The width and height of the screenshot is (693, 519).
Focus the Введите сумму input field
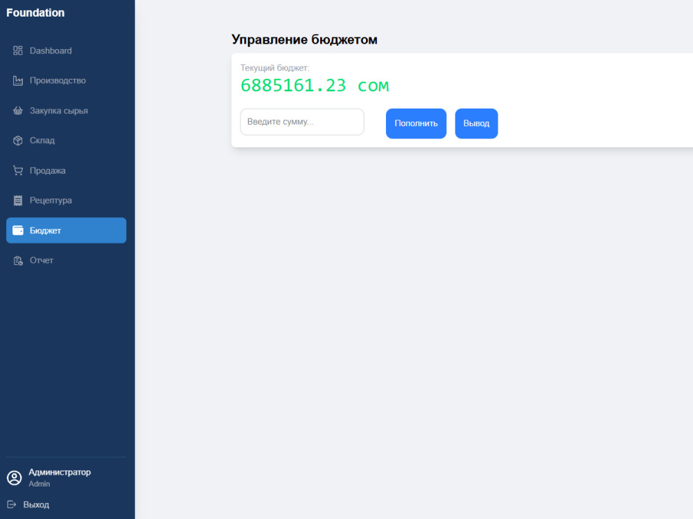(x=302, y=122)
